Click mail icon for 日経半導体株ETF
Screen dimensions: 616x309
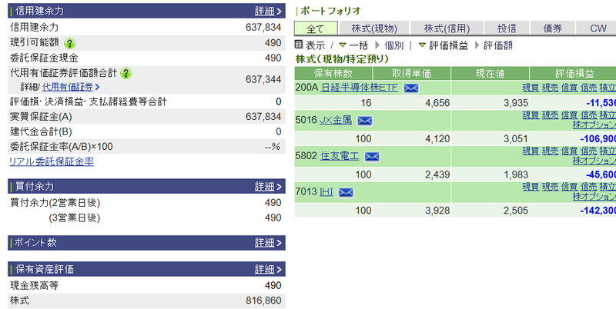pos(411,88)
